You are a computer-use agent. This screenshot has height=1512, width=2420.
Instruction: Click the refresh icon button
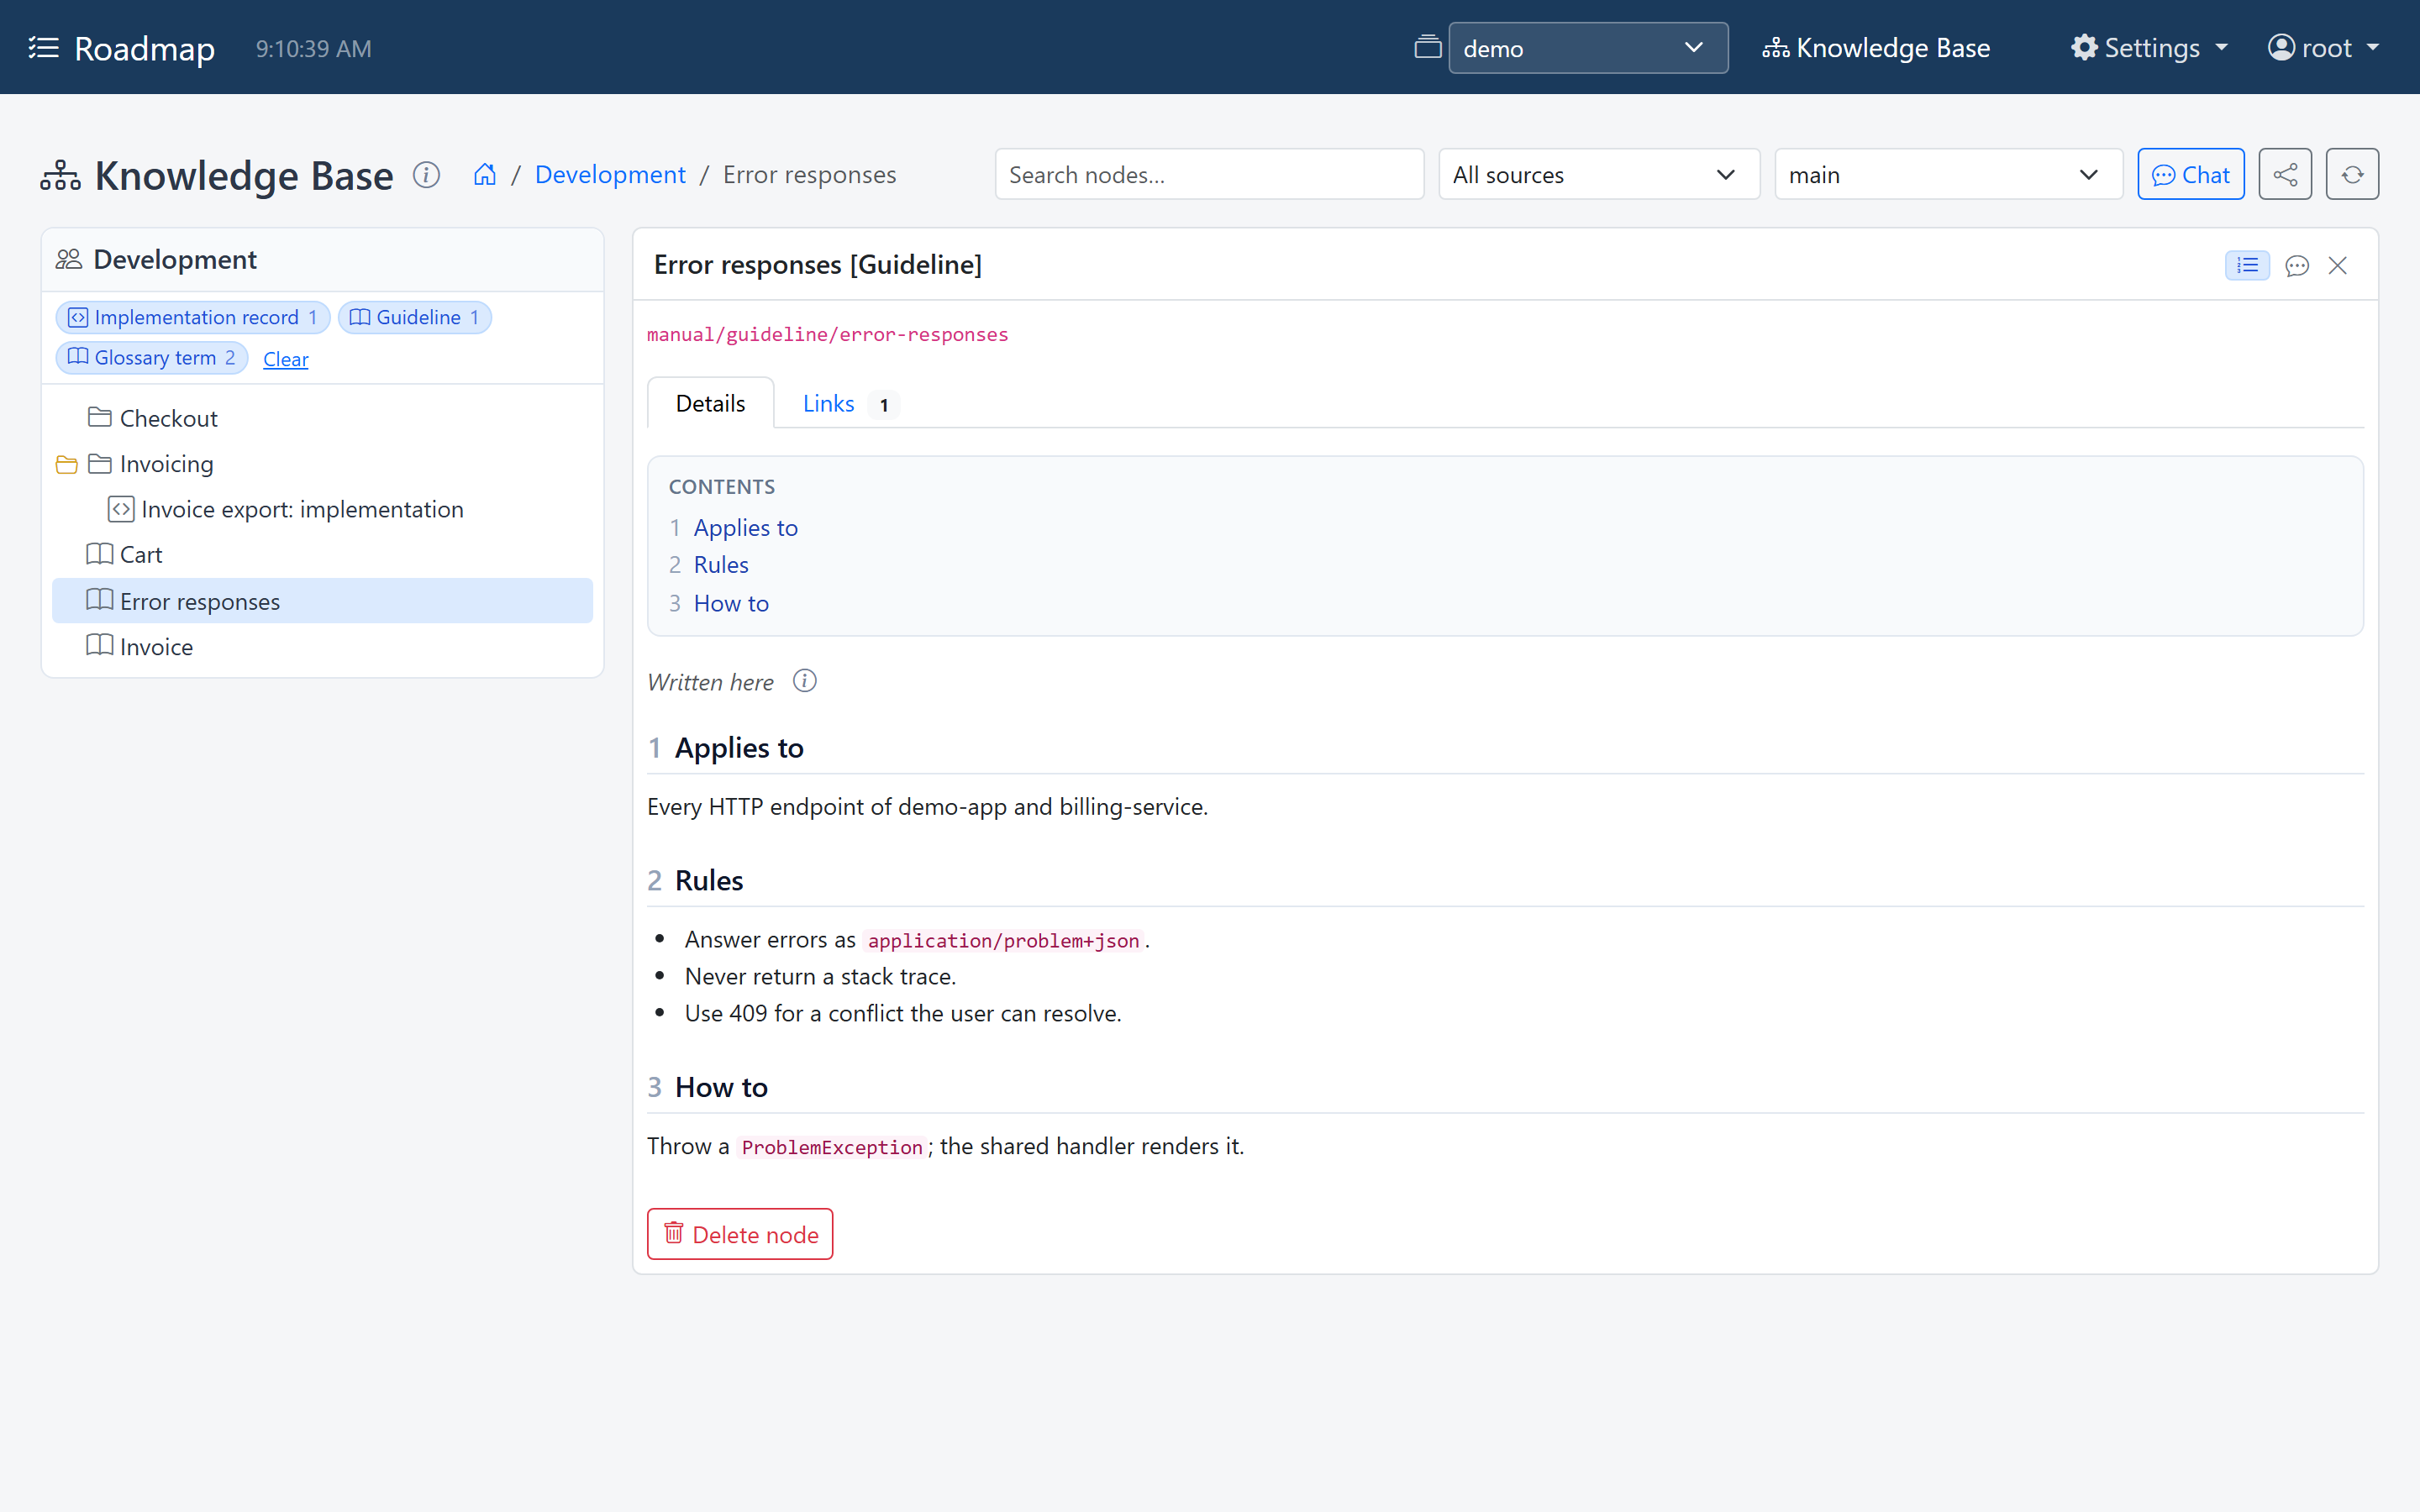[2352, 175]
